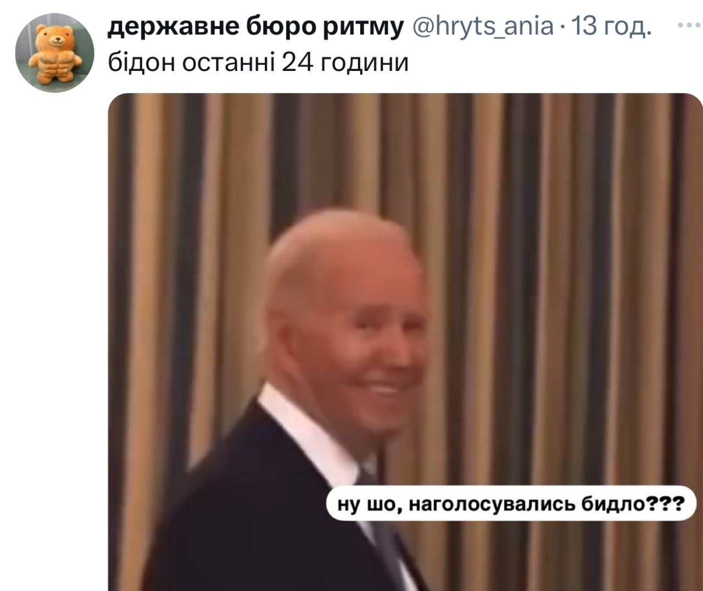This screenshot has width=703, height=591.
Task: Click the number 24 in the tweet text
Action: pyautogui.click(x=296, y=63)
